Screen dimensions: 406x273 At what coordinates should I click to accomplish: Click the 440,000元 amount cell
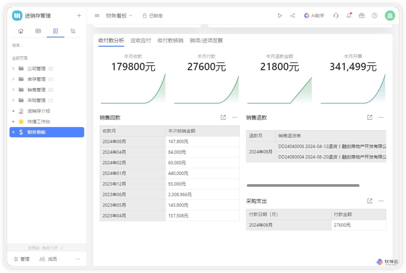pyautogui.click(x=202, y=173)
